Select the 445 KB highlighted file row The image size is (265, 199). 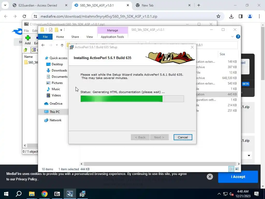point(217,94)
